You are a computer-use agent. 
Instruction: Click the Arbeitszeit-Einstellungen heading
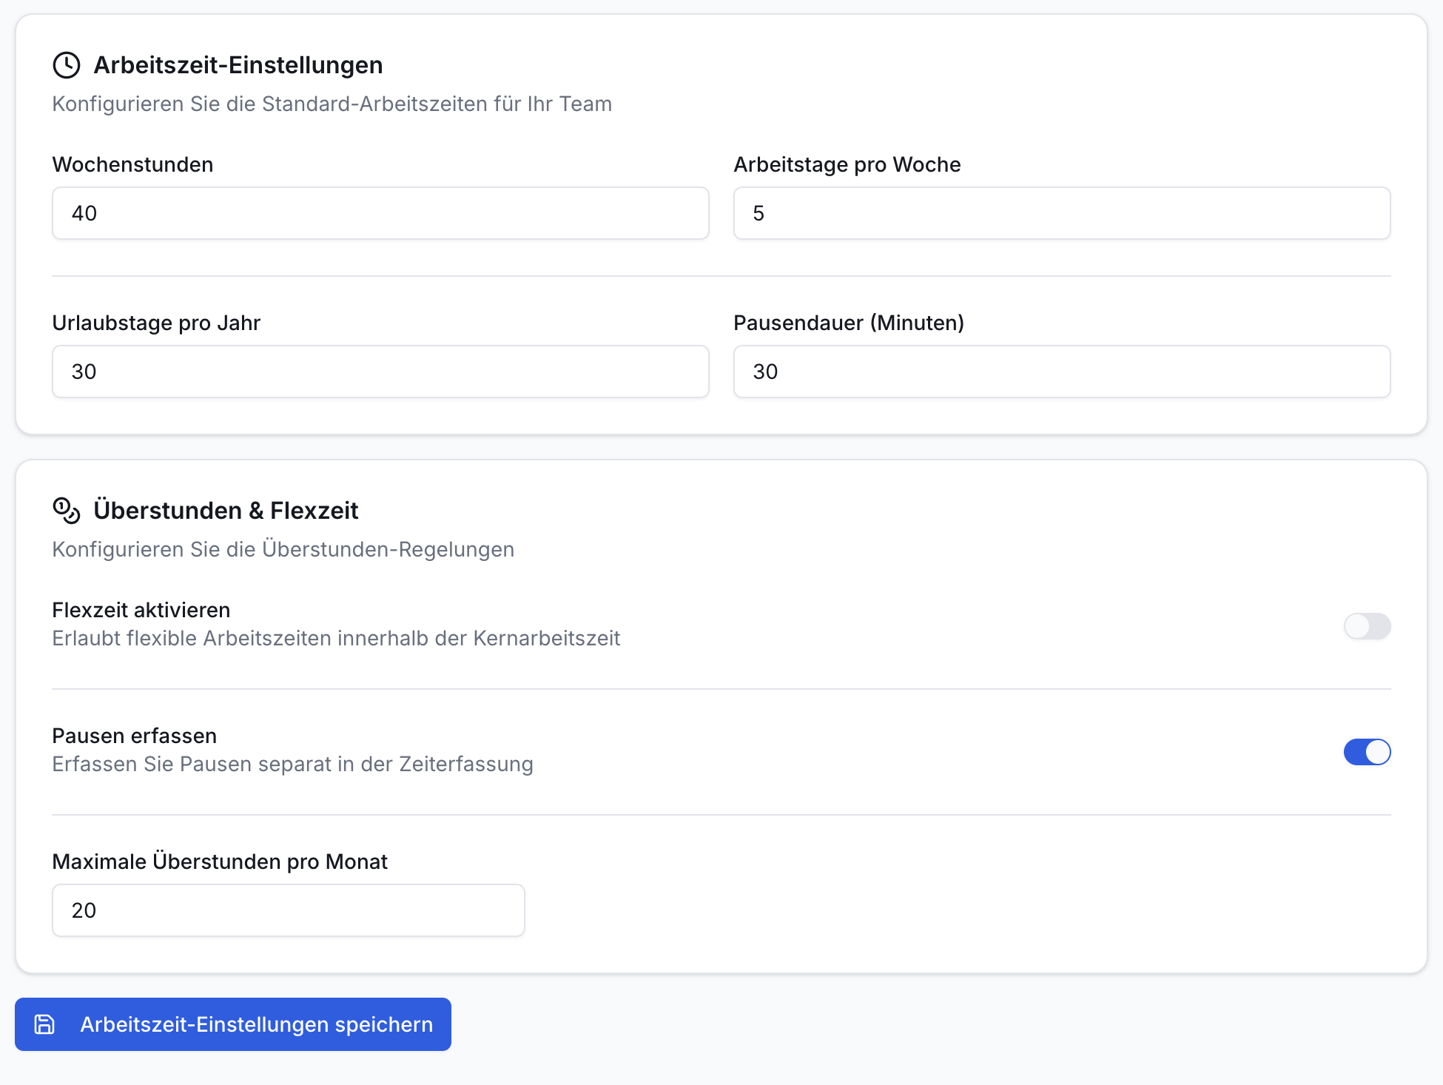[x=238, y=65]
